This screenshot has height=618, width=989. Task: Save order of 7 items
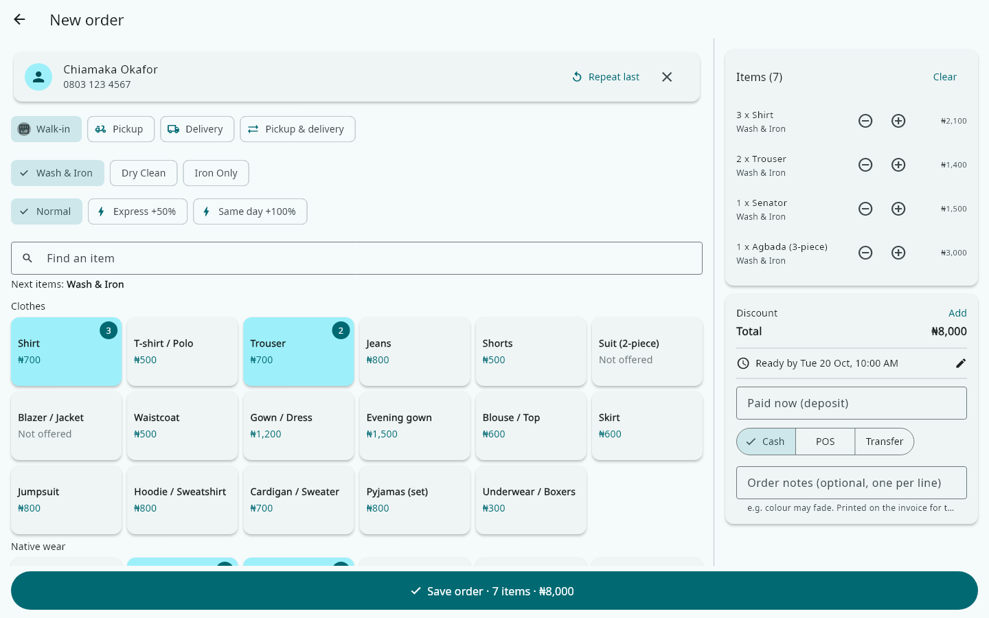point(494,591)
